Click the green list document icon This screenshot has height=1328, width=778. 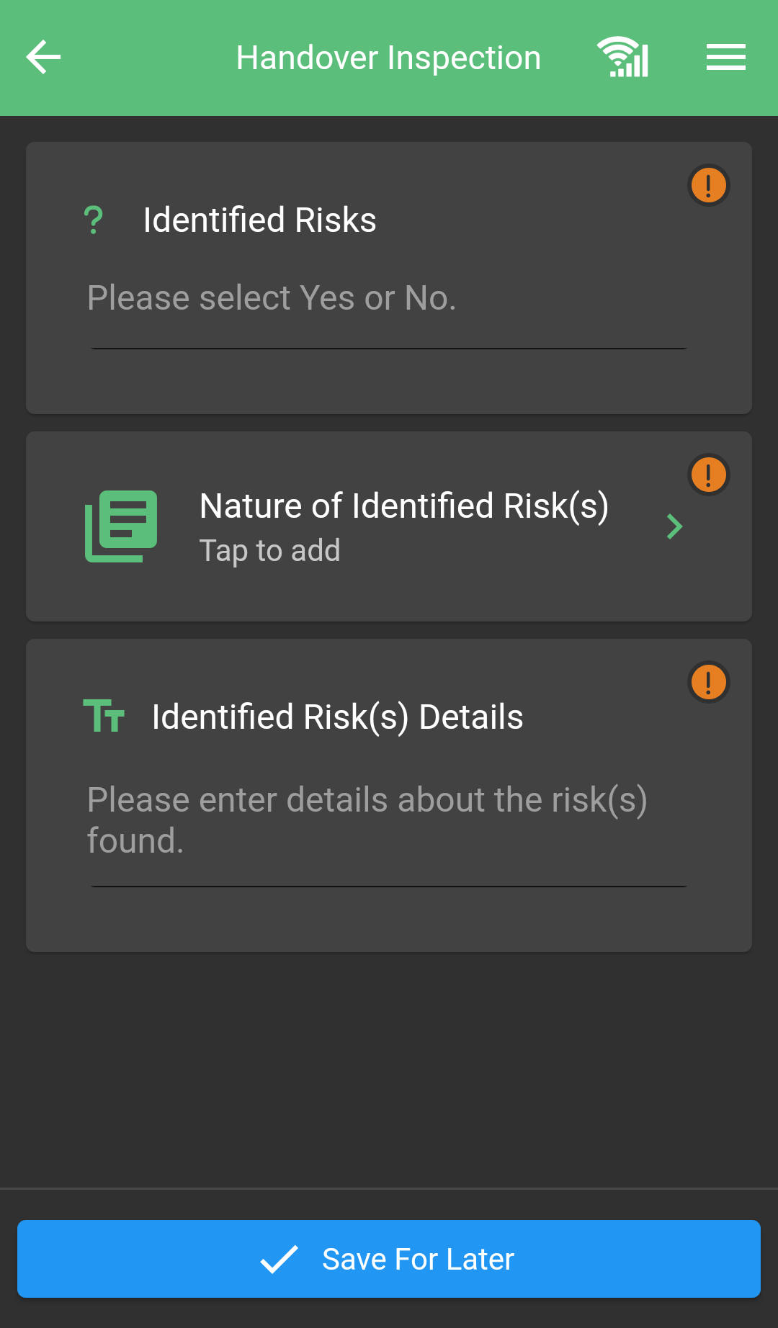pos(121,526)
